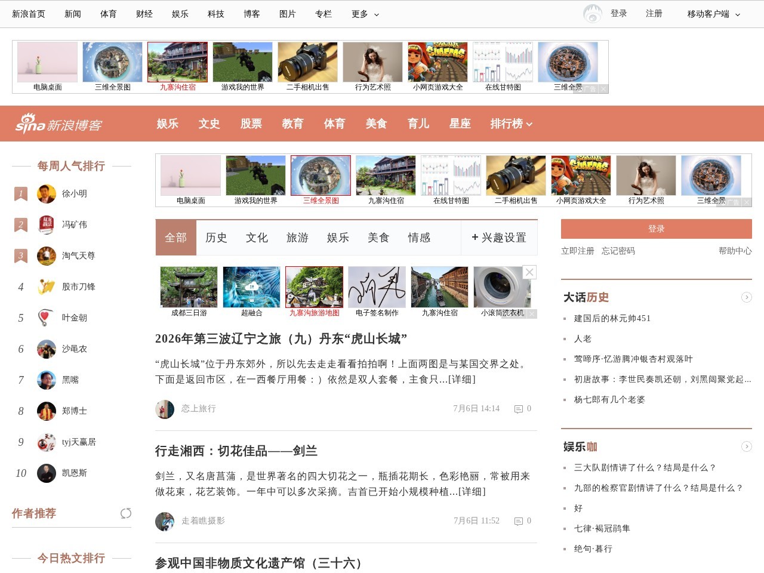Close the second ad strip below navigation
The width and height of the screenshot is (764, 573).
click(747, 202)
